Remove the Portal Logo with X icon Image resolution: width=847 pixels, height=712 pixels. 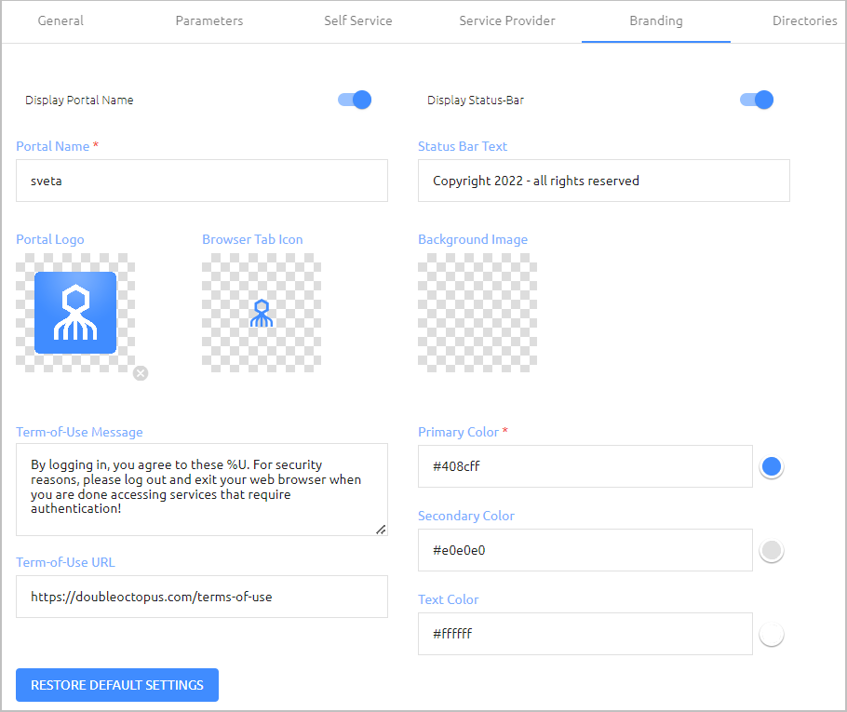click(141, 373)
